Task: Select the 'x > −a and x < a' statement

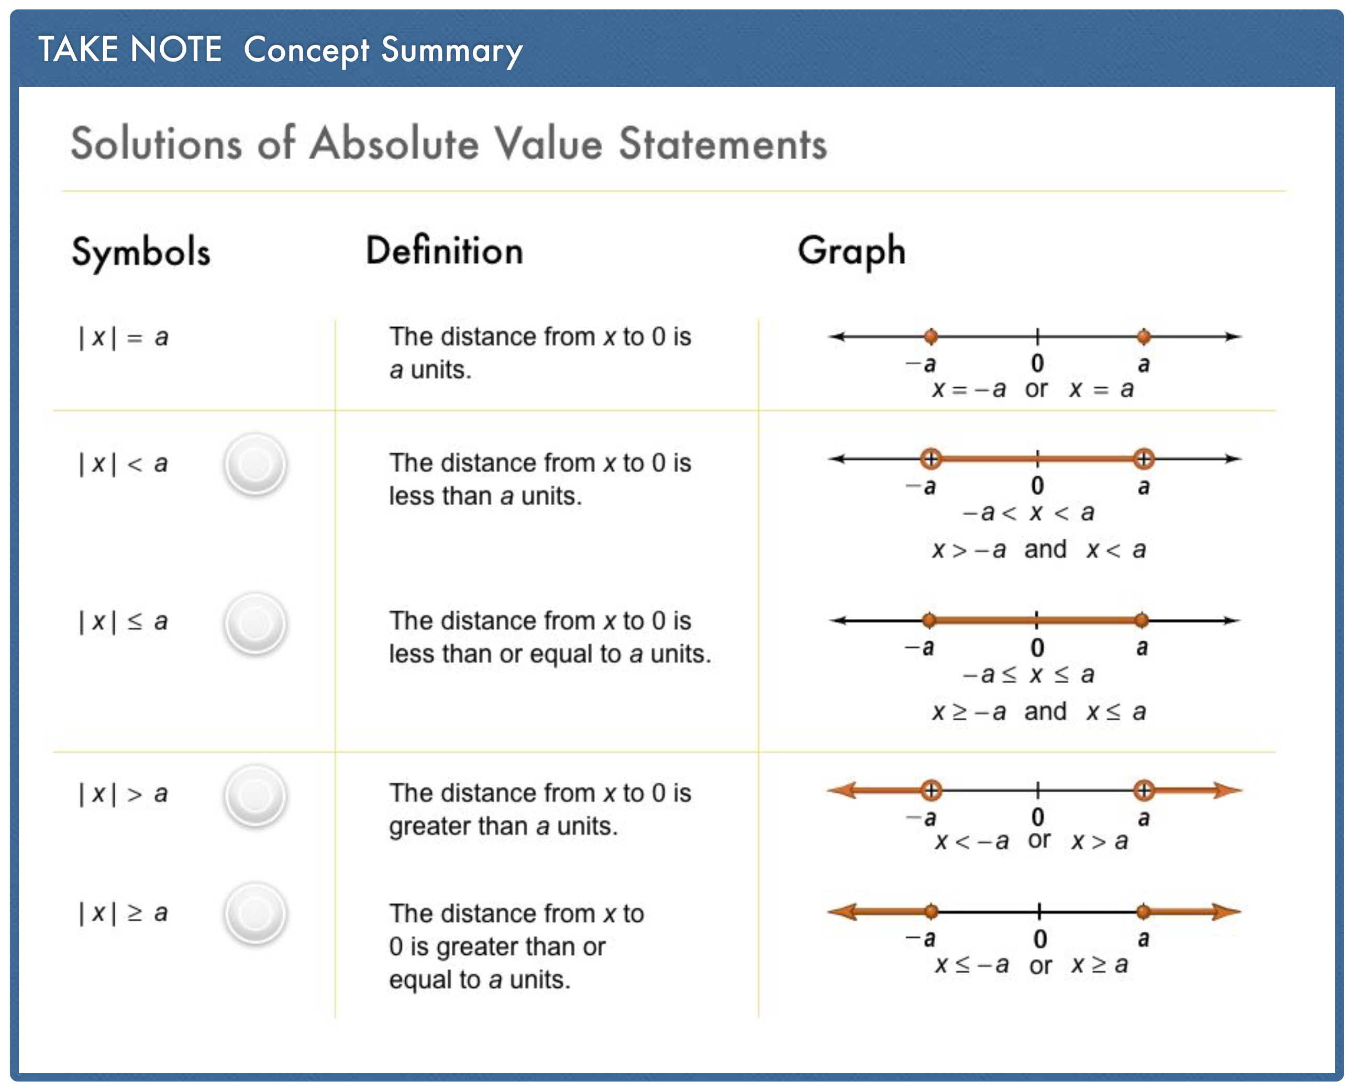Action: click(x=1038, y=550)
